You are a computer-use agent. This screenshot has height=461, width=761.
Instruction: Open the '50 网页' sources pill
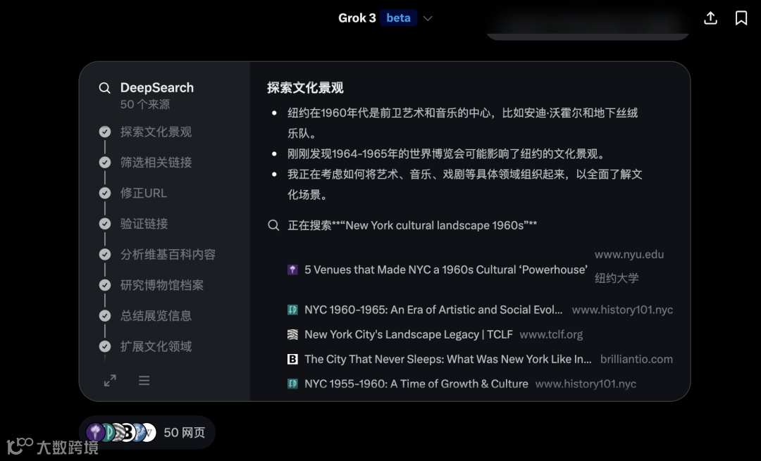[147, 432]
